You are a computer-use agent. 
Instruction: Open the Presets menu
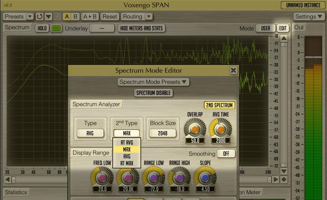coord(14,17)
